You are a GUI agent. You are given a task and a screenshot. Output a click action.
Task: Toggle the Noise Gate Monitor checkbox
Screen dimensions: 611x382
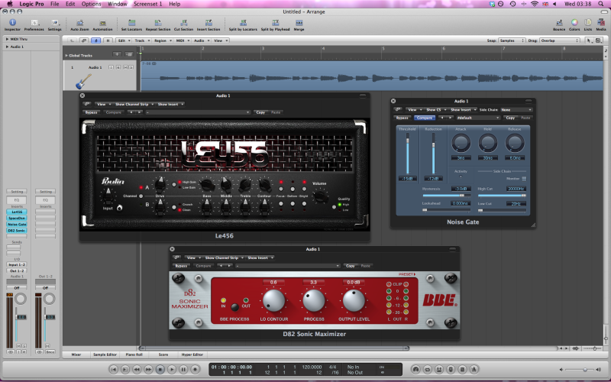(x=524, y=179)
